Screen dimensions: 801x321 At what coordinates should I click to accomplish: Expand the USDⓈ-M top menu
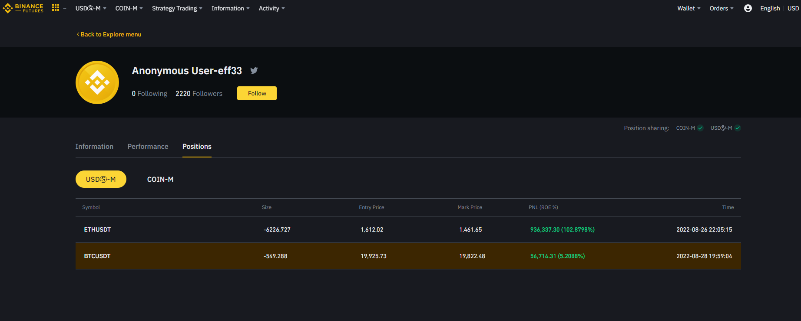91,8
